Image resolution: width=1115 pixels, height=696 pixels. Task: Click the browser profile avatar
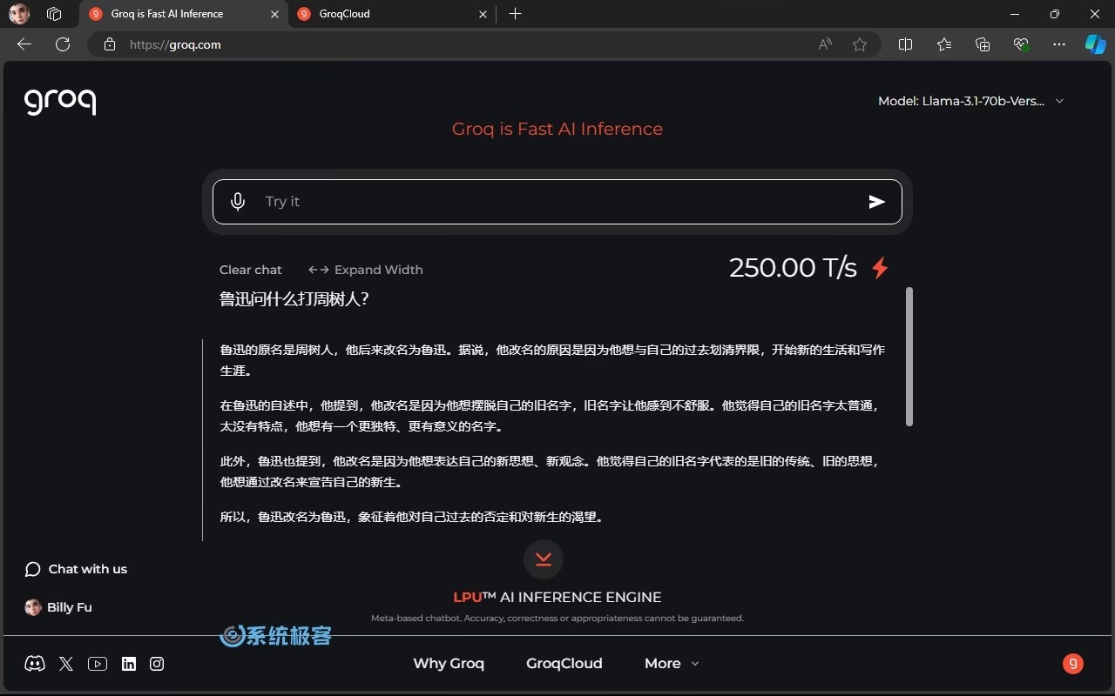[19, 14]
